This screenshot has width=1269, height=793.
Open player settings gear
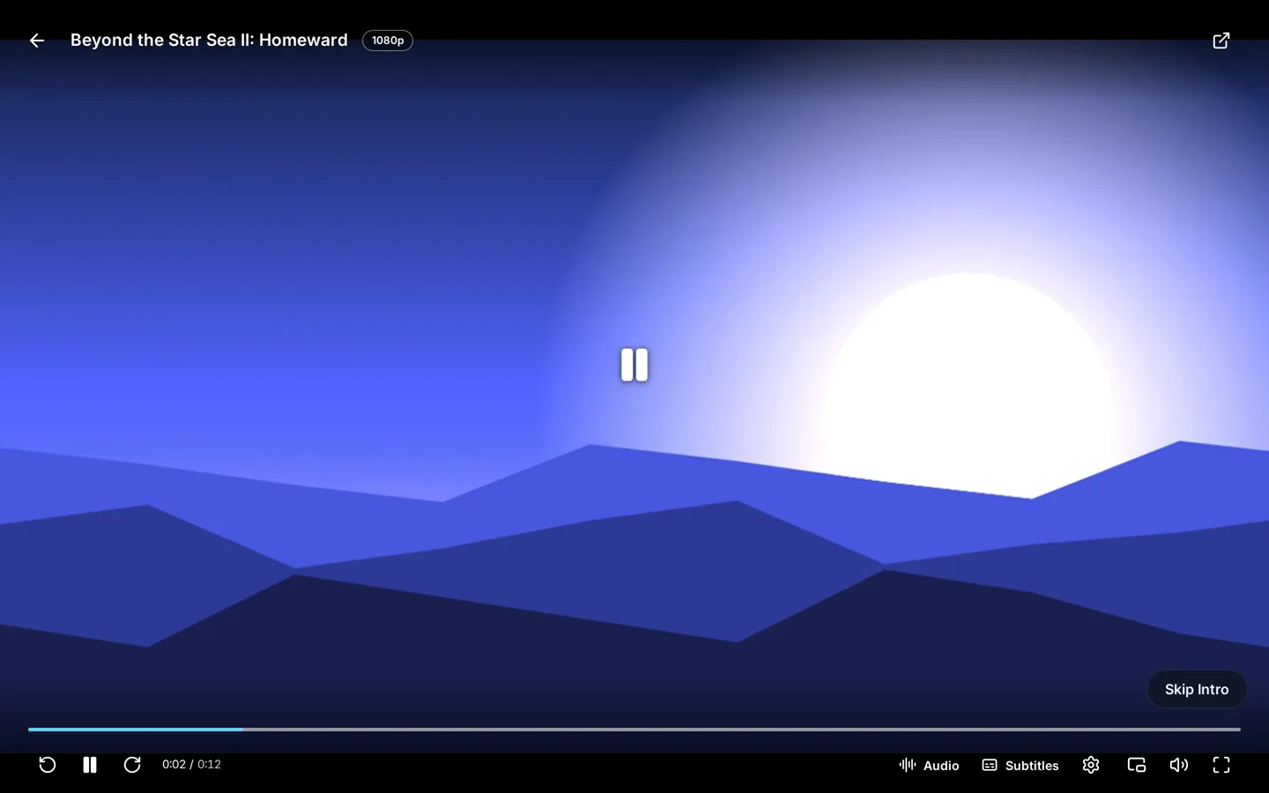click(1091, 765)
